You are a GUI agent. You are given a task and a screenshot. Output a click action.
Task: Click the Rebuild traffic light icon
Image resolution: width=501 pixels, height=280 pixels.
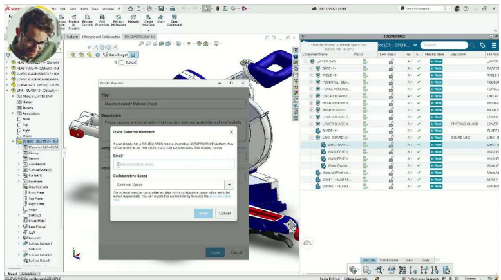tap(218, 8)
